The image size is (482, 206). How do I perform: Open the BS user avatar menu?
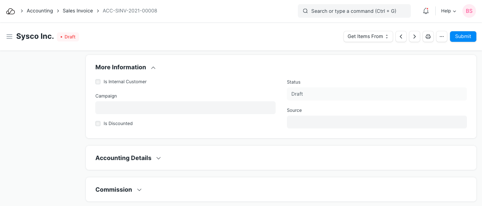click(469, 11)
